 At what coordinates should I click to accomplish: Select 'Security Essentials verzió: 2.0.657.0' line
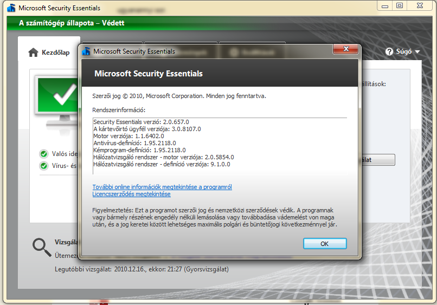click(141, 122)
